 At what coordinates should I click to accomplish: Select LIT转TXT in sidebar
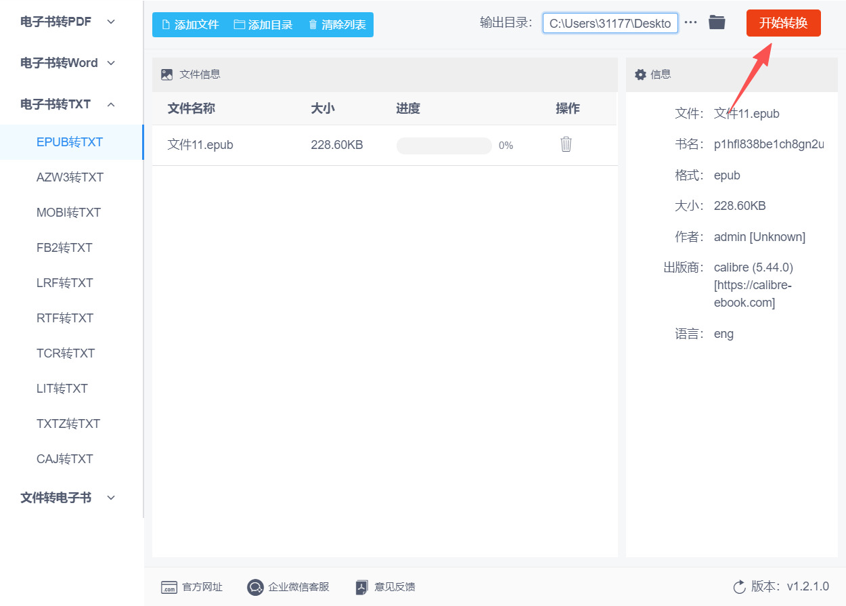(72, 389)
